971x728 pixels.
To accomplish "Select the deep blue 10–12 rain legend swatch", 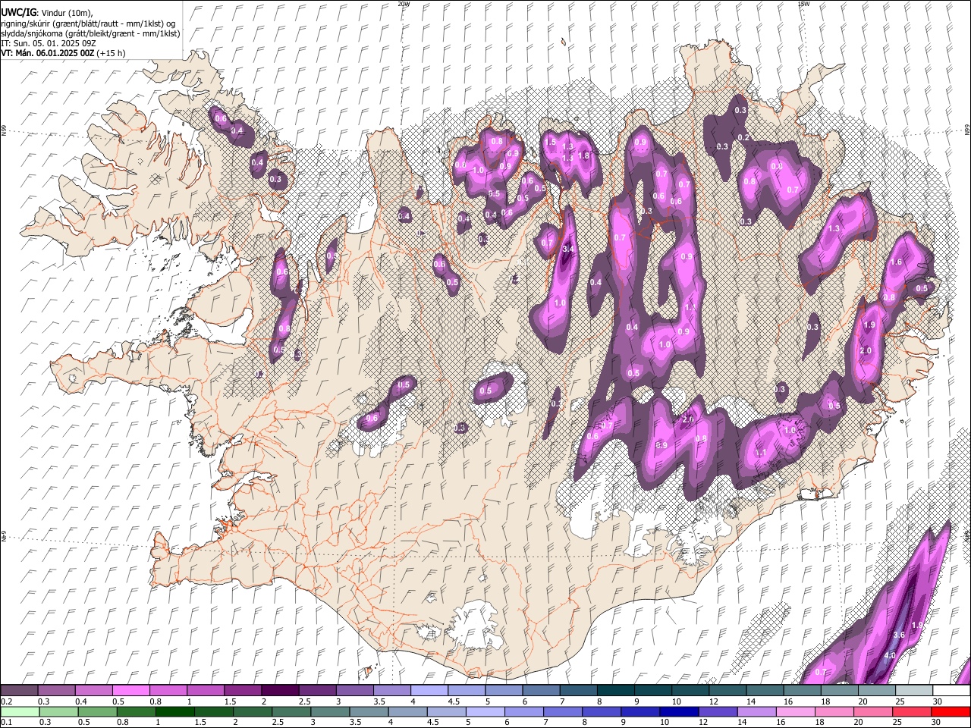I will click(679, 711).
